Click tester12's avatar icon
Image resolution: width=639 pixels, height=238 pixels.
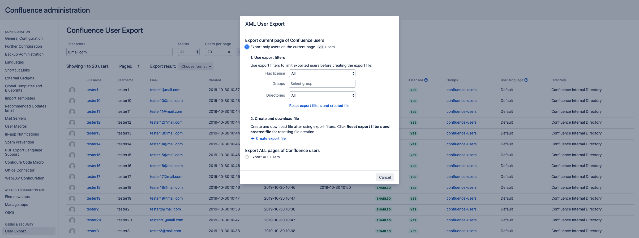[72, 123]
